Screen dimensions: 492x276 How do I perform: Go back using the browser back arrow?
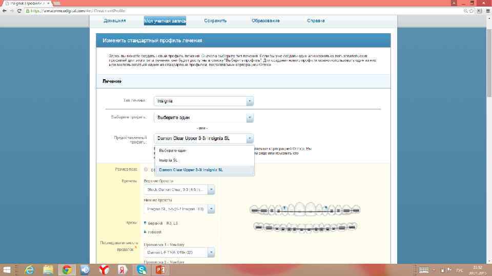click(5, 11)
